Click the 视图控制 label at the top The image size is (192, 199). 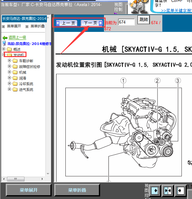118,7
